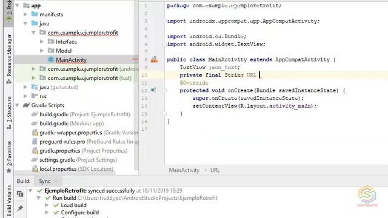388x218 pixels.
Task: Click the class gutter icon on line 8
Action: tap(154, 59)
